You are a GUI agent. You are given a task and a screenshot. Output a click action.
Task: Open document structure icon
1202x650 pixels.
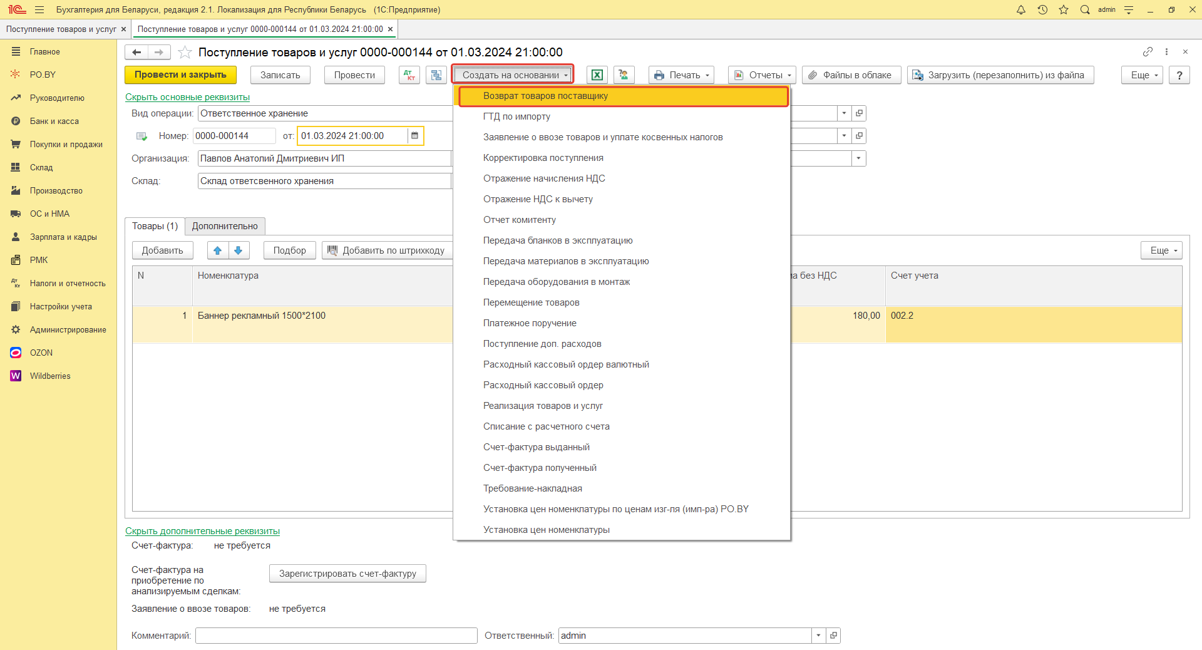436,75
